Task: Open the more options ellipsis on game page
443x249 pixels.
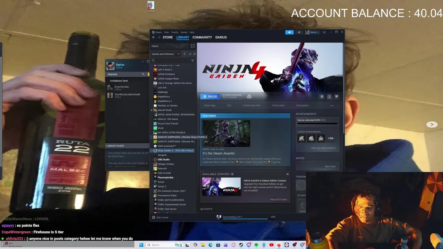Action: click(x=332, y=105)
